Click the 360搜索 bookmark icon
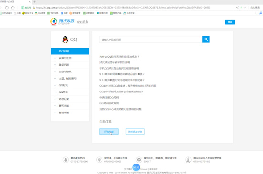The image size is (263, 174). pos(36,13)
